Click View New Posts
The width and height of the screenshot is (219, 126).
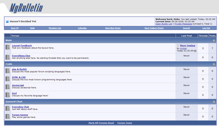[x=113, y=28]
